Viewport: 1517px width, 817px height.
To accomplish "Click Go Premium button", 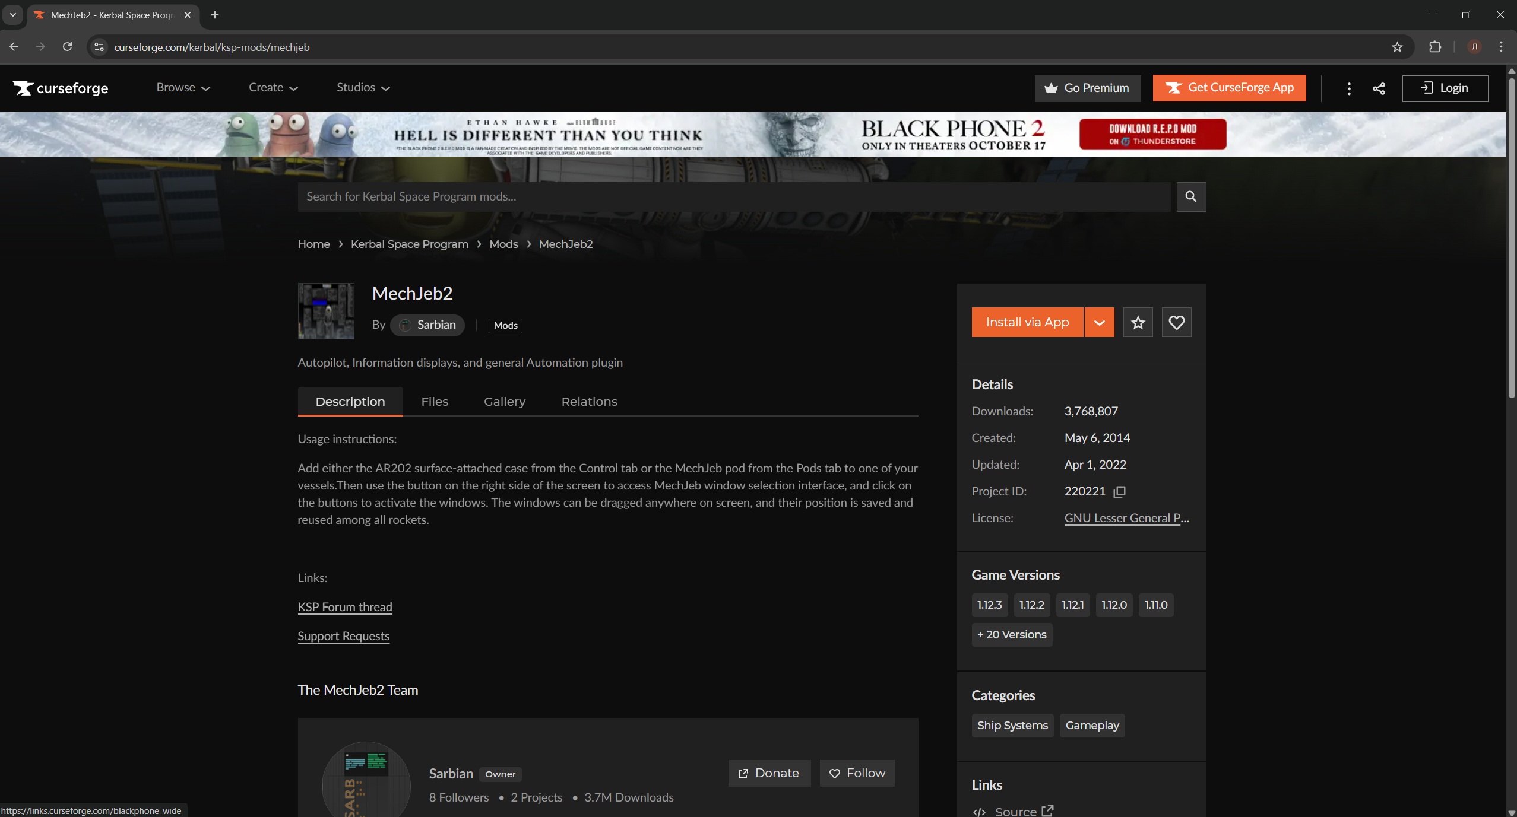I will tap(1087, 88).
